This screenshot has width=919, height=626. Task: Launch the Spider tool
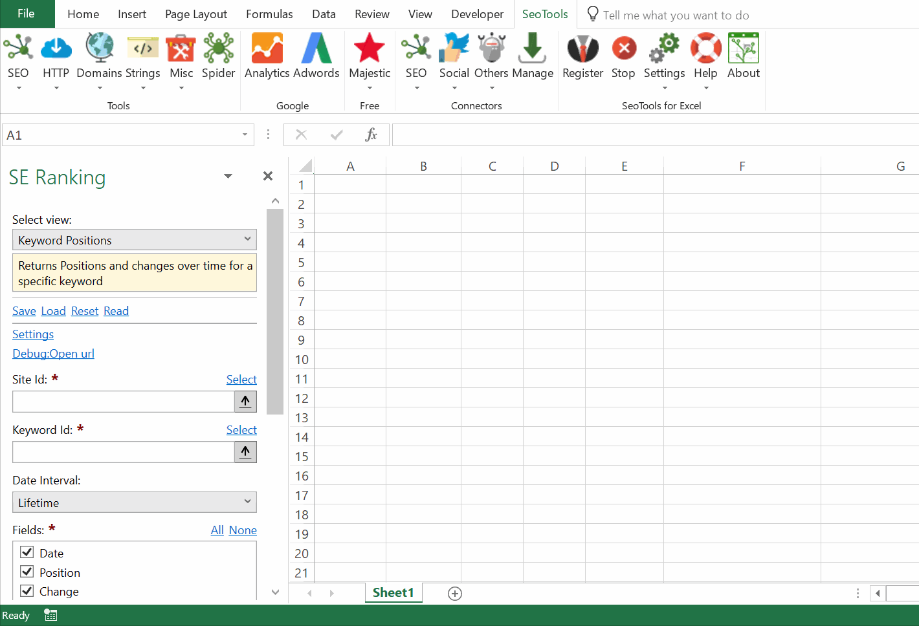tap(218, 49)
